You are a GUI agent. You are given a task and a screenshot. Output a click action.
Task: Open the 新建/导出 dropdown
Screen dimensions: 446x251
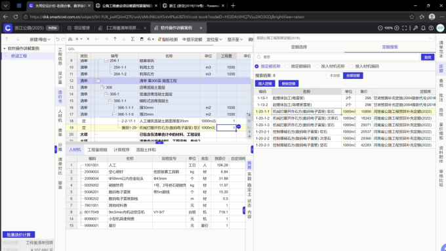[x=40, y=39]
